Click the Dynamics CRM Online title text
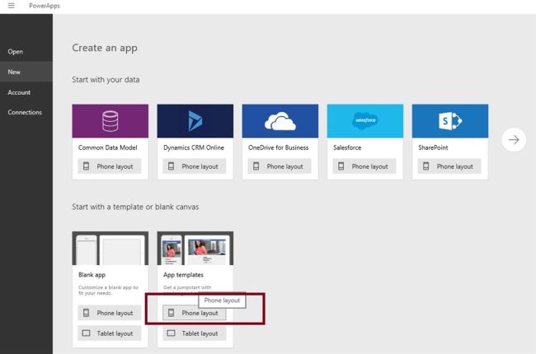Image resolution: width=536 pixels, height=354 pixels. (194, 147)
